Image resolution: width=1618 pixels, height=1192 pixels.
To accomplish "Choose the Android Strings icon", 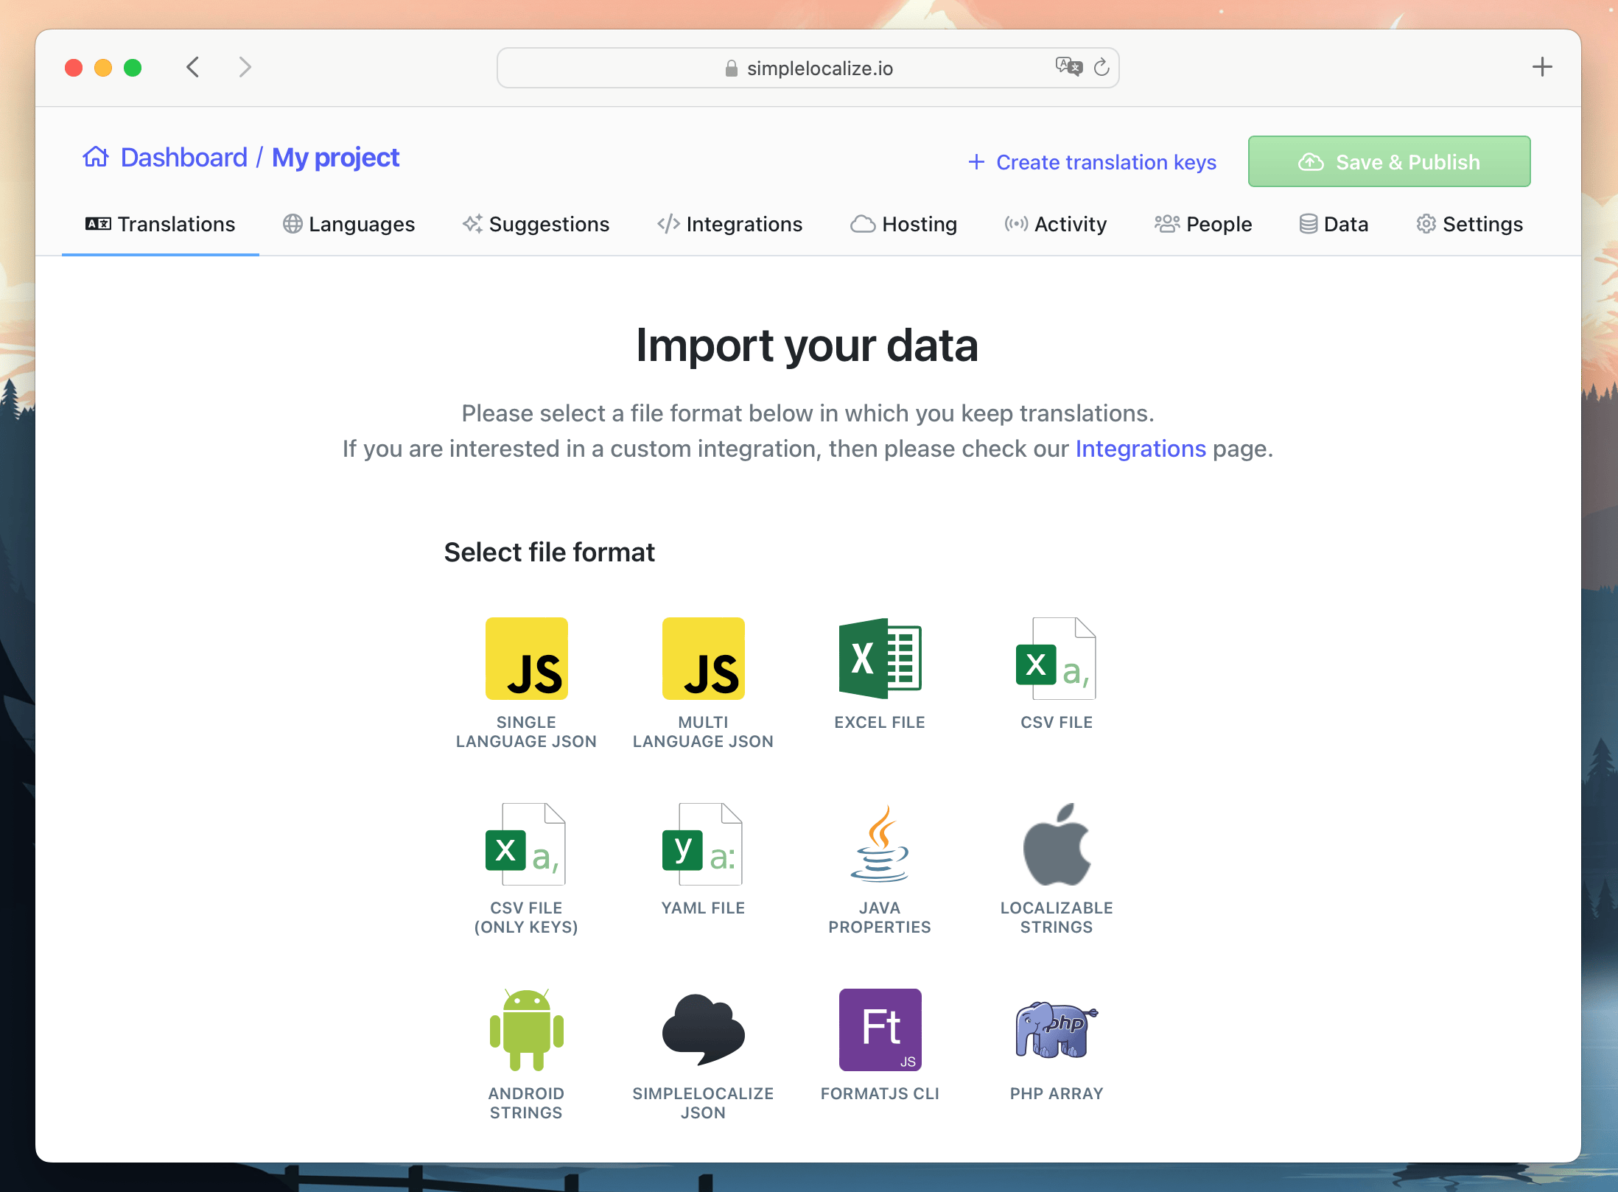I will 526,1030.
